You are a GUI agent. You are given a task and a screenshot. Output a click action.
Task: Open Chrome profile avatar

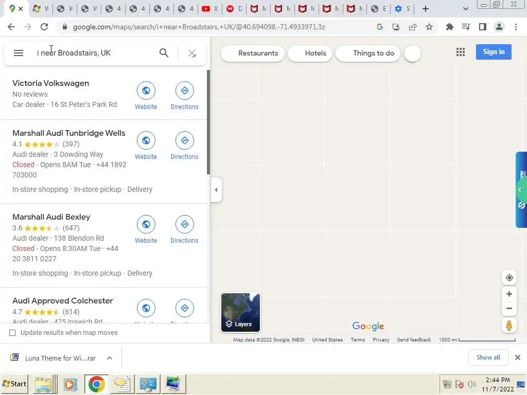(499, 27)
